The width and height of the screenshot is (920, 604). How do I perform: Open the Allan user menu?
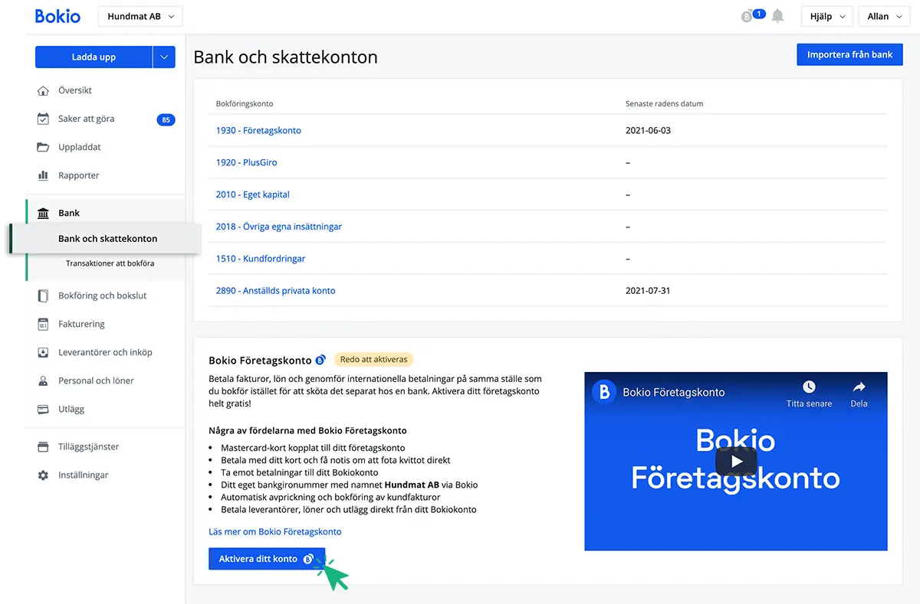884,17
